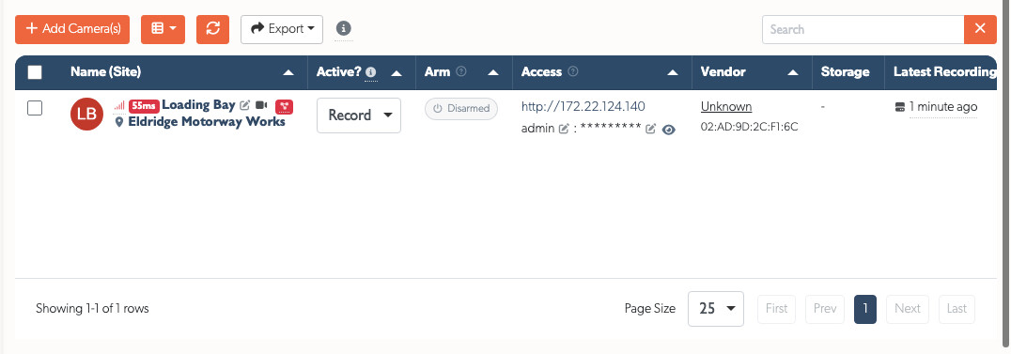The image size is (1011, 354).
Task: Open the Export dropdown
Action: pos(282,29)
